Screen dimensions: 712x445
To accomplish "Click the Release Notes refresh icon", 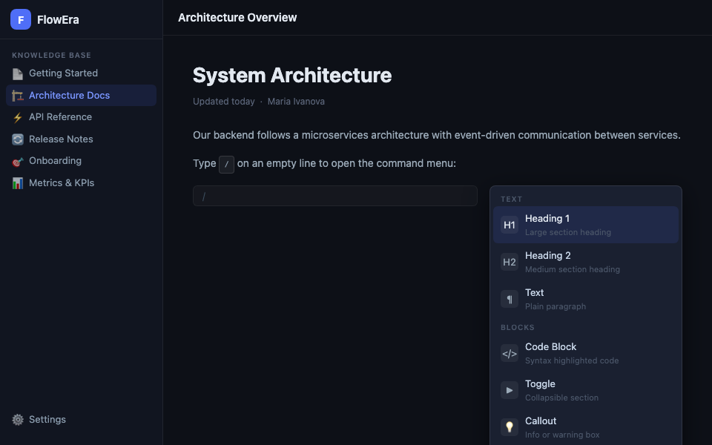I will coord(18,139).
